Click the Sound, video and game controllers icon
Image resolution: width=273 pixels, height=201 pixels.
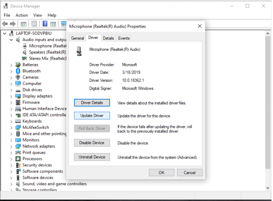[18, 184]
